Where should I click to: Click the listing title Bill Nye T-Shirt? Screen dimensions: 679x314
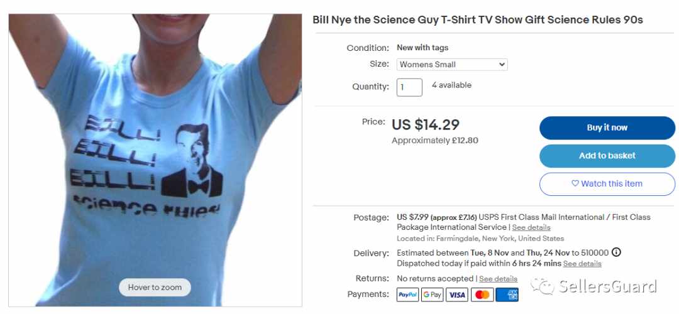pos(478,20)
